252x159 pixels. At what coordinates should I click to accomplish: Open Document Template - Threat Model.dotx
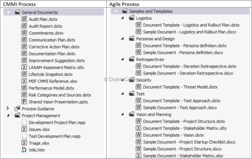(x=180, y=87)
